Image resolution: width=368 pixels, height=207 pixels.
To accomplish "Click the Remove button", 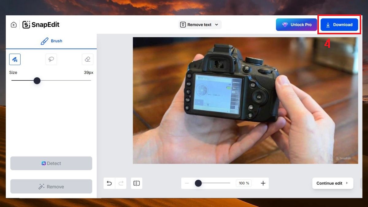I will click(51, 186).
